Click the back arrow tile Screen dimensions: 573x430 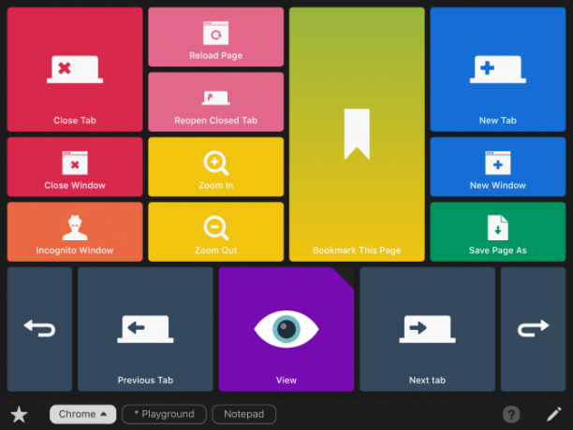pos(40,329)
